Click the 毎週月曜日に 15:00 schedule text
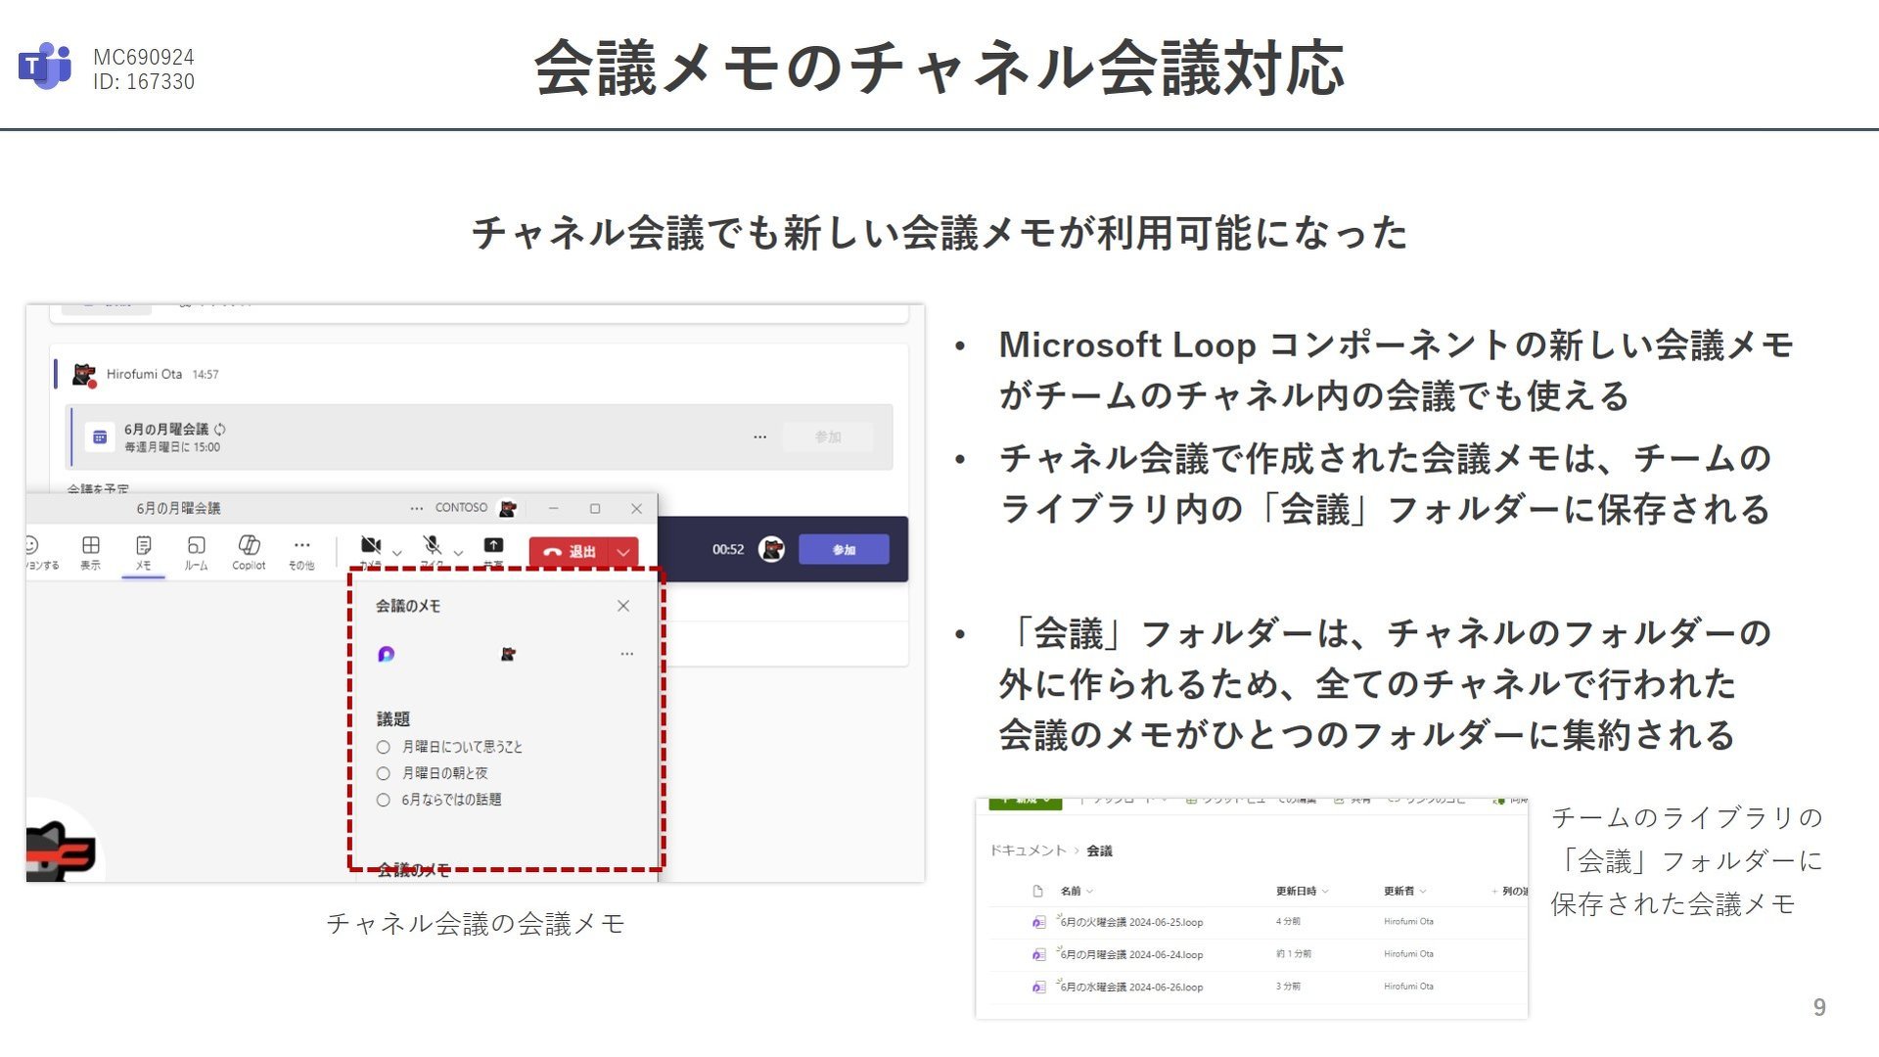This screenshot has width=1879, height=1057. pos(172,447)
